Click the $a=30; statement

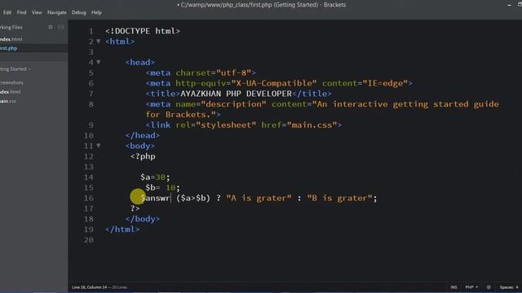tap(155, 177)
